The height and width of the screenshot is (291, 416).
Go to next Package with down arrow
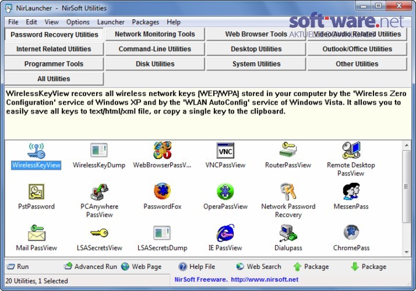pyautogui.click(x=368, y=267)
